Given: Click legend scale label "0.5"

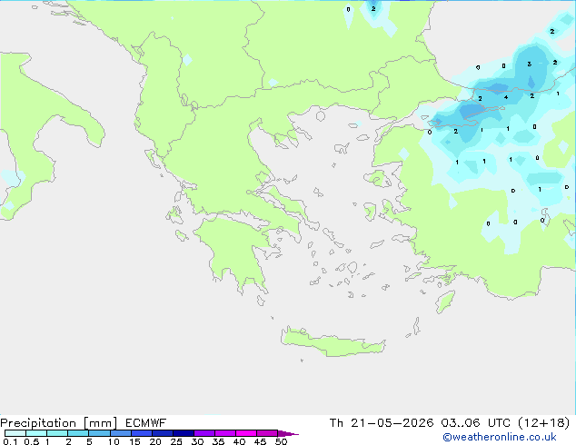Looking at the screenshot, I should coord(32,441).
